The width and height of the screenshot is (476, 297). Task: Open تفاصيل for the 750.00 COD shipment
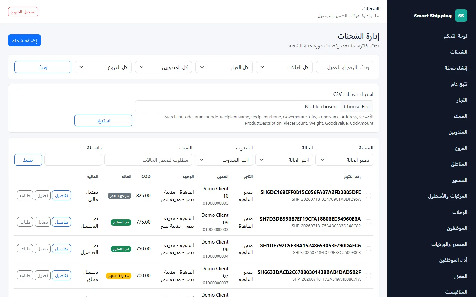pyautogui.click(x=61, y=249)
